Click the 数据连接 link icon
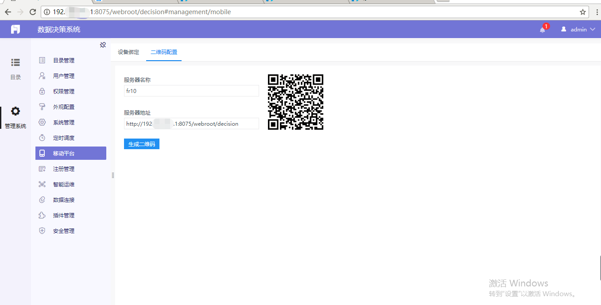The height and width of the screenshot is (305, 601). pos(42,200)
